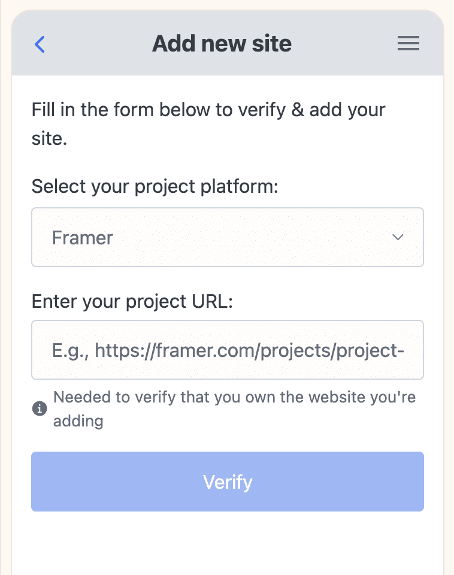
Task: Click 'Enter your project URL:' label
Action: pyautogui.click(x=132, y=301)
